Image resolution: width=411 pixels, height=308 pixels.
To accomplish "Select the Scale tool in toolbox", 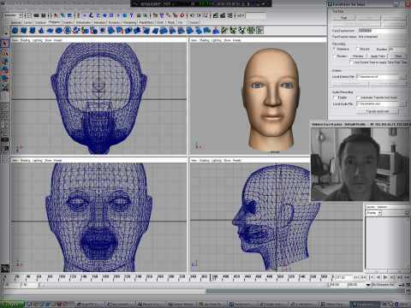I will 5,78.
